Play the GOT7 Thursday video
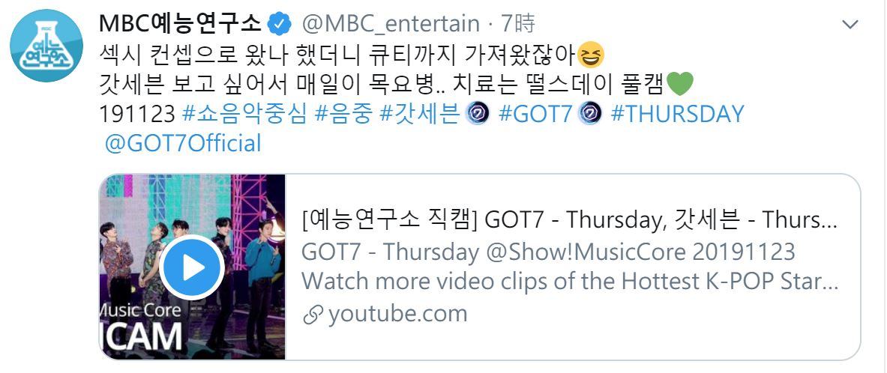 click(191, 267)
